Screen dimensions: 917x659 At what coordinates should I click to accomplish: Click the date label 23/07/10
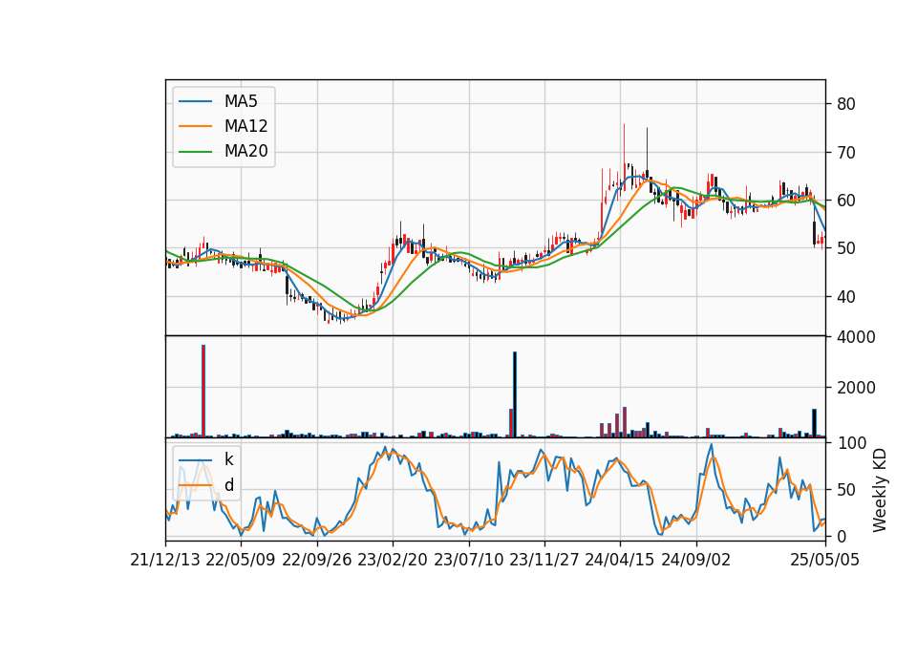coord(468,561)
